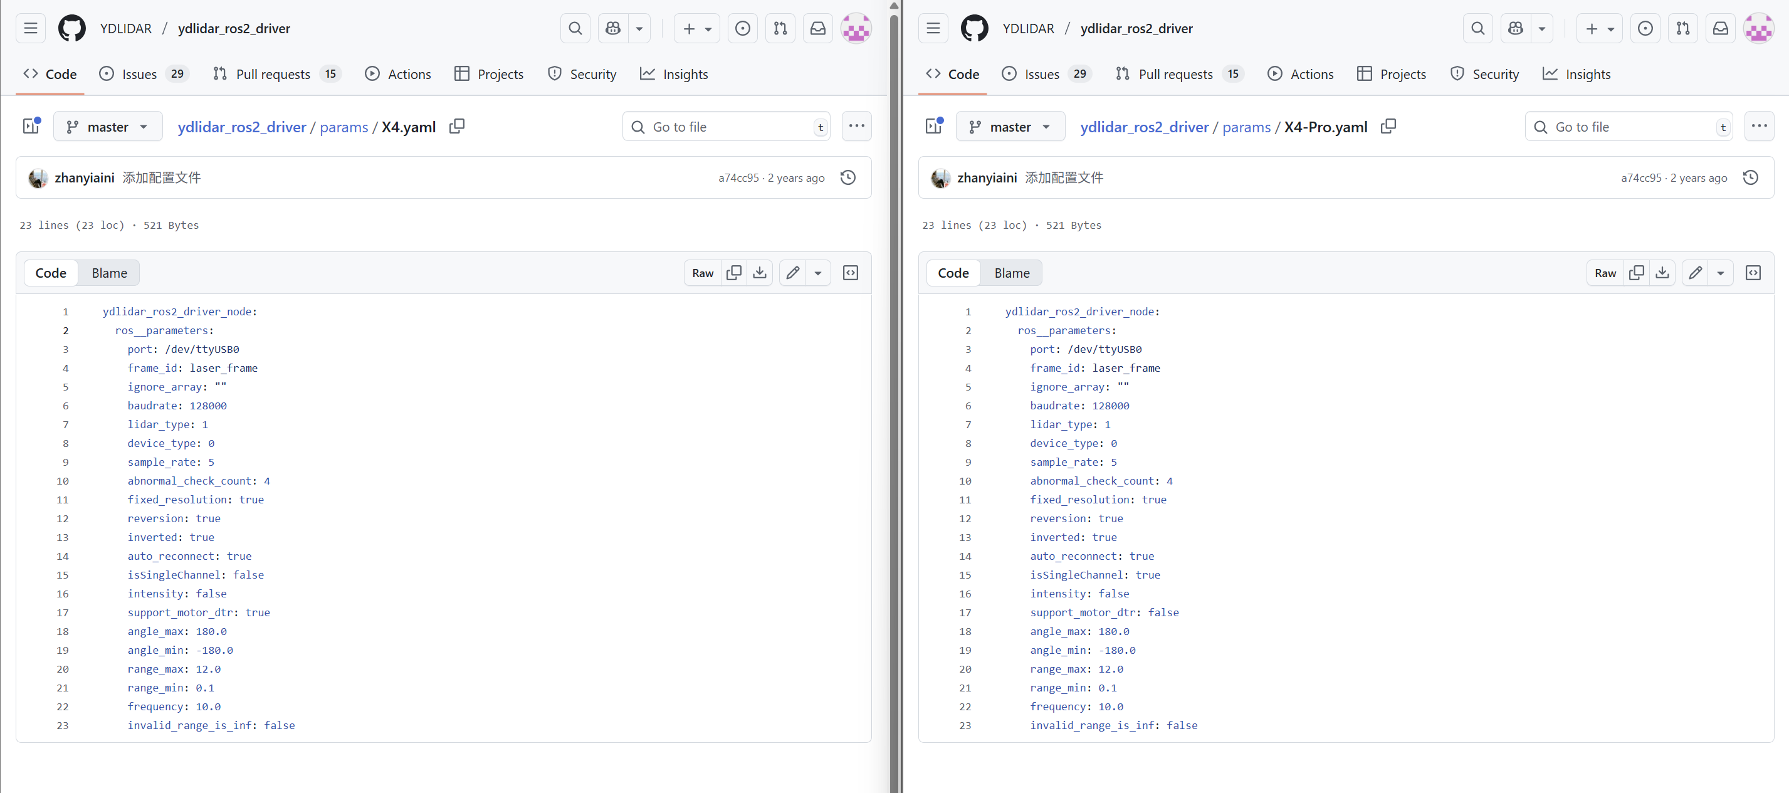The image size is (1789, 793).
Task: Copy raw content of X4-Pro.yaml
Action: point(1636,273)
